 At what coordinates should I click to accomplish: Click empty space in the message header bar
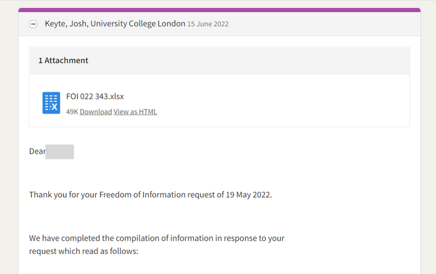coord(327,24)
